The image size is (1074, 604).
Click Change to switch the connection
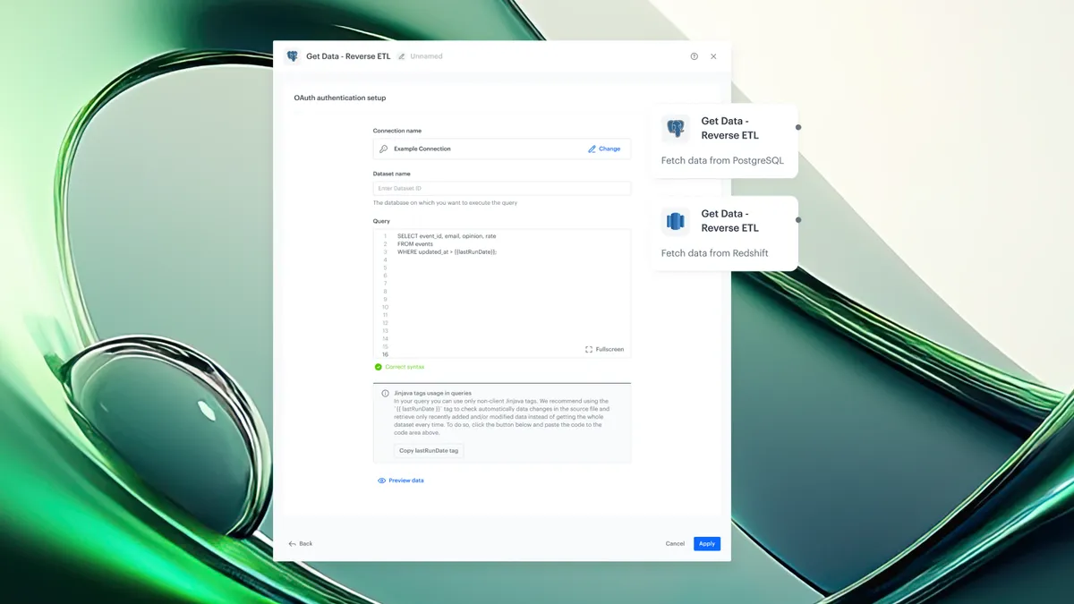pos(604,149)
